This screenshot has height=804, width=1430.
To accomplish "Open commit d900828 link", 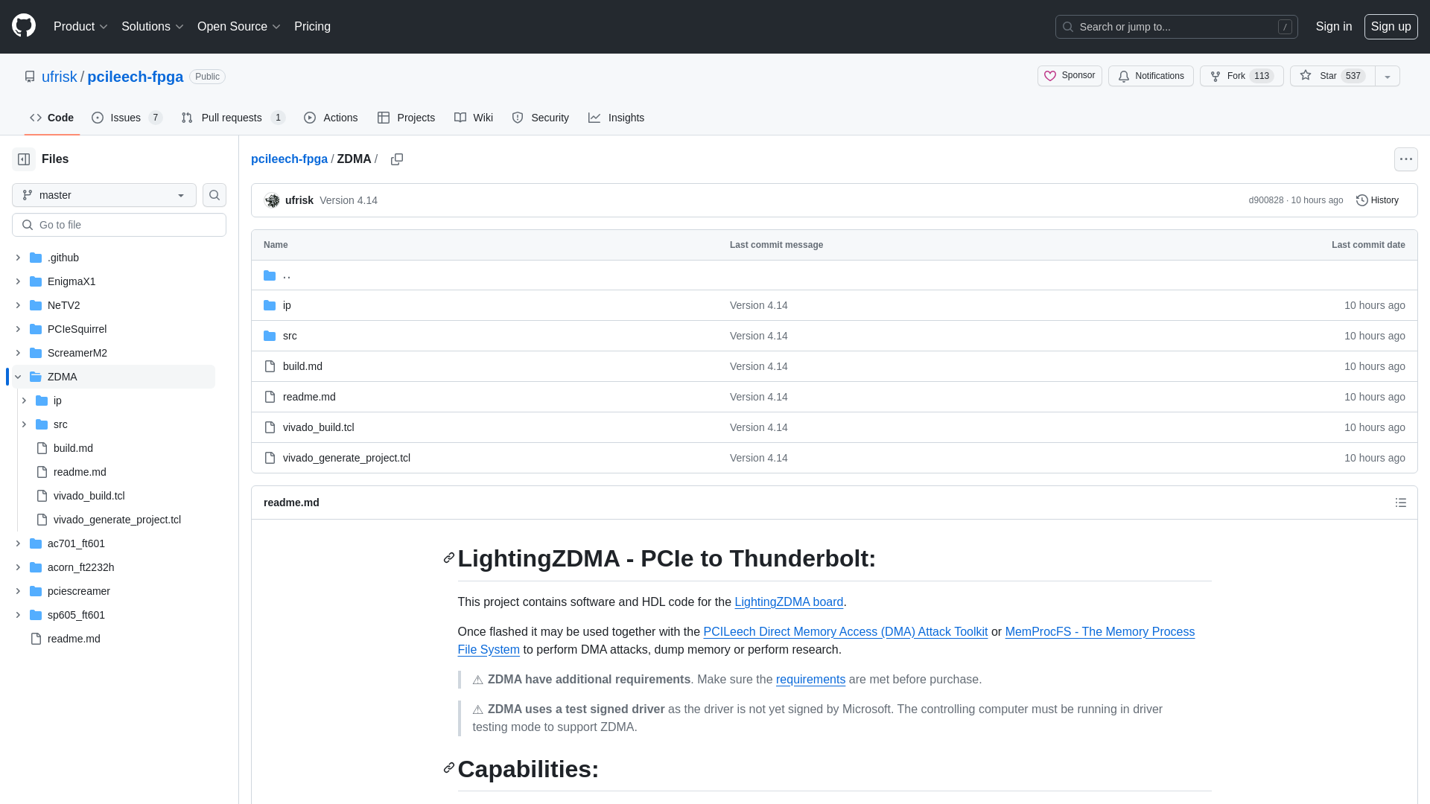I will click(x=1265, y=200).
